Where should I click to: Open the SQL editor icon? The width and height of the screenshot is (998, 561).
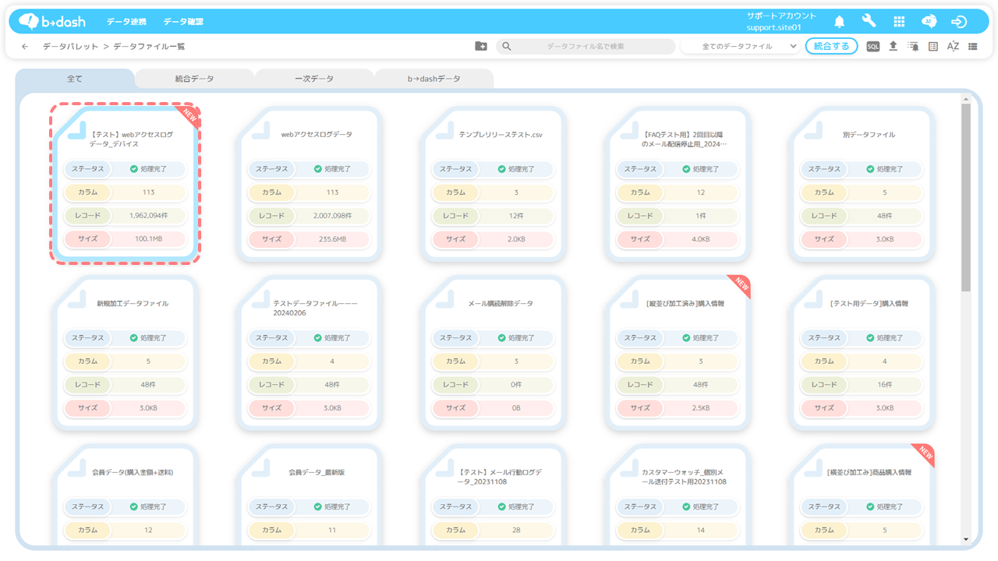(x=873, y=47)
